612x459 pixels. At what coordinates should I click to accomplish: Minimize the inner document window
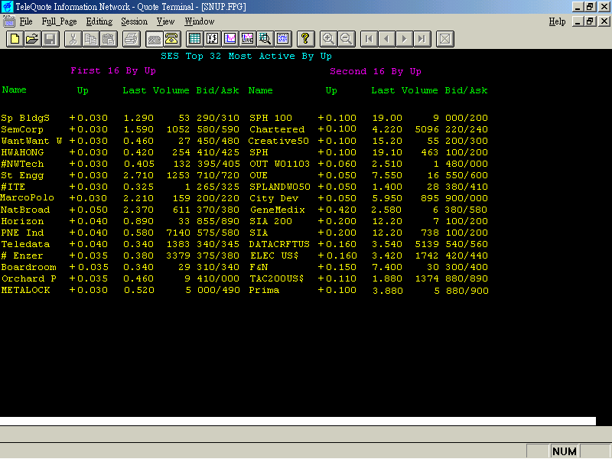click(578, 21)
